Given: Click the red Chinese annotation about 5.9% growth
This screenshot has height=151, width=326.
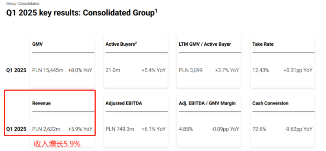Looking at the screenshot, I should 57,144.
